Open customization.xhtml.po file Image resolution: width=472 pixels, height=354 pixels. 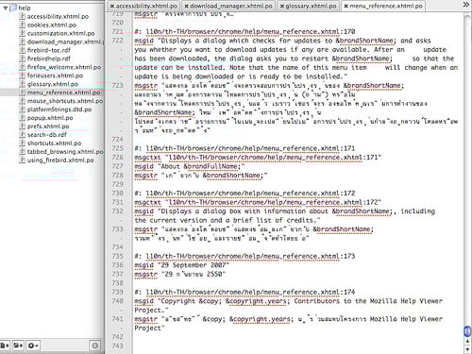[60, 33]
